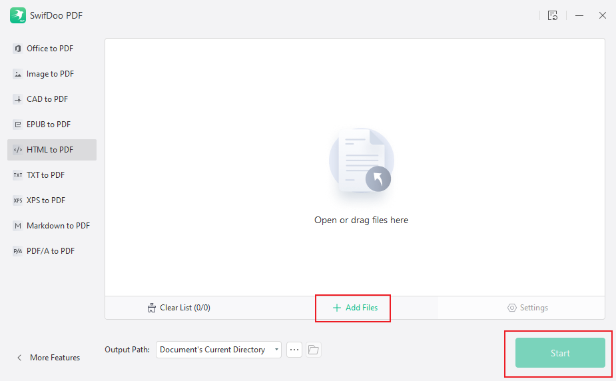616x381 pixels.
Task: Click "Open or drag files here" text
Action: point(361,220)
